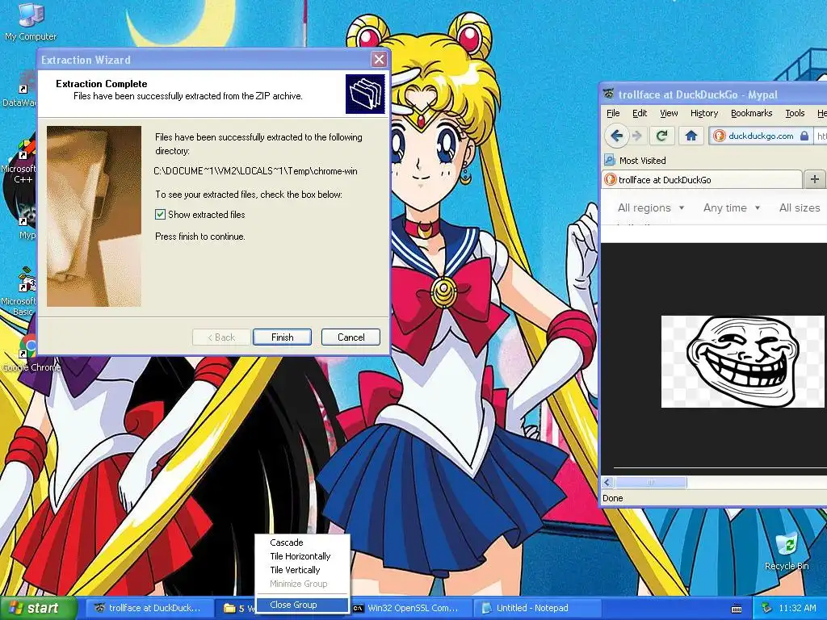This screenshot has width=827, height=620.
Task: Click the grouped folder taskbar button
Action: 237,608
